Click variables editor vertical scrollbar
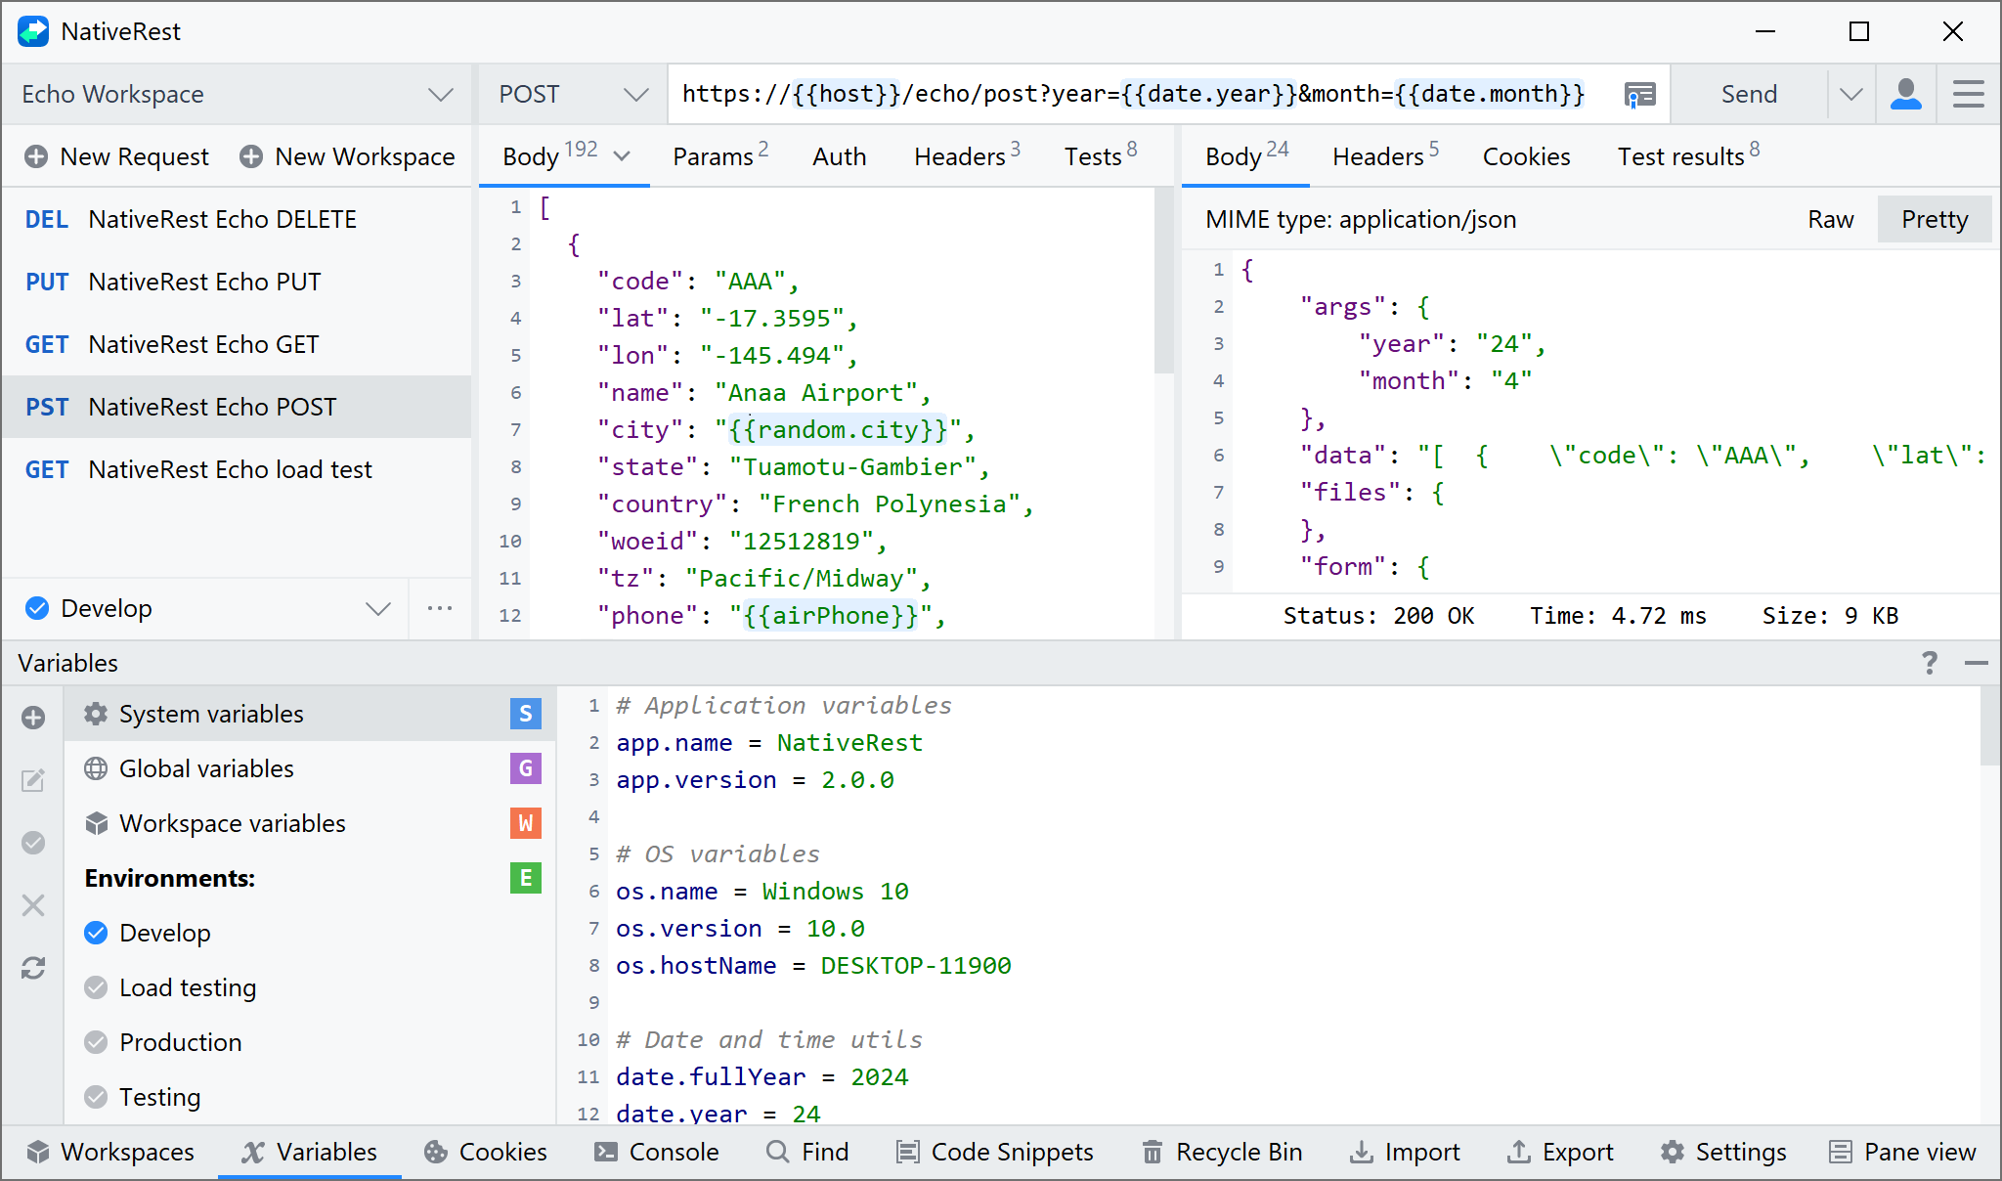This screenshot has height=1181, width=2002. tap(1989, 725)
